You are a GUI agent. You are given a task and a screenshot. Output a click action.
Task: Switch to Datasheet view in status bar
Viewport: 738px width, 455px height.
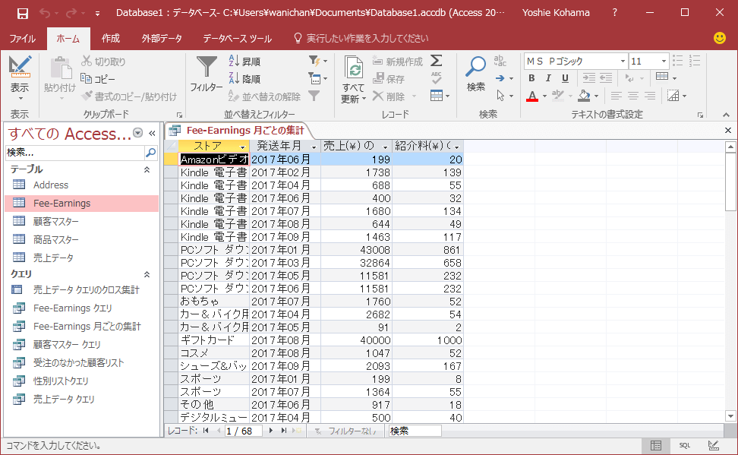pyautogui.click(x=656, y=445)
